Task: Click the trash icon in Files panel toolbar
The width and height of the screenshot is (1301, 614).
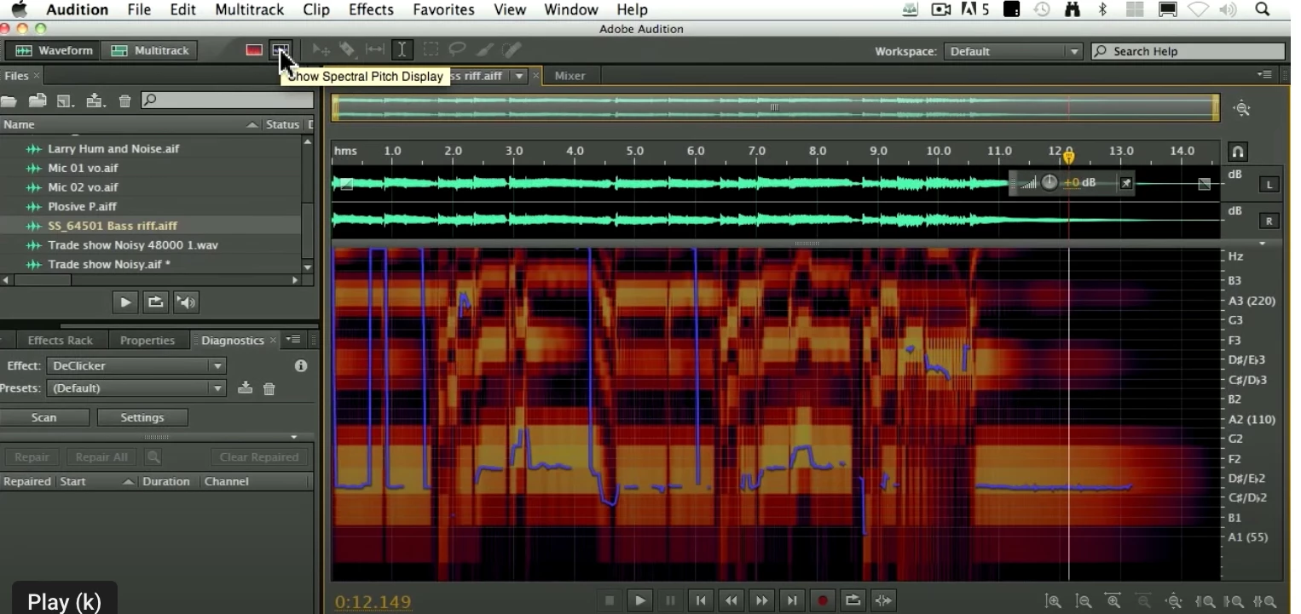Action: [x=124, y=101]
